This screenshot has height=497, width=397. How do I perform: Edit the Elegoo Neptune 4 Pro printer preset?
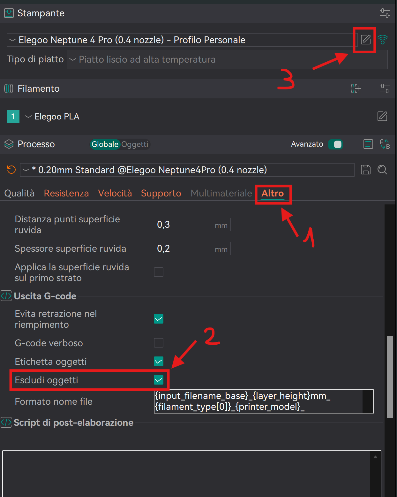click(x=365, y=40)
